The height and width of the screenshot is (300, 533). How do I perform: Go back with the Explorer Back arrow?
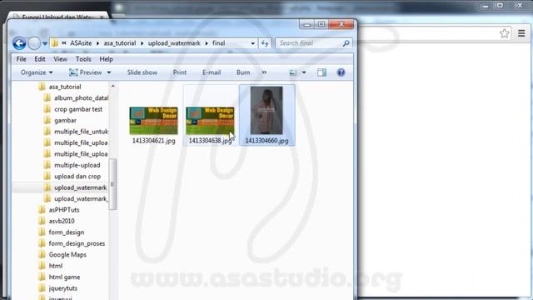point(19,43)
